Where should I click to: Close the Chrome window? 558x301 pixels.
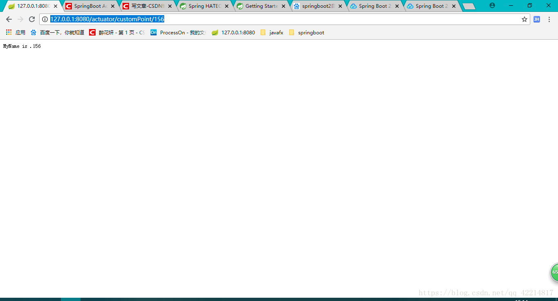549,5
